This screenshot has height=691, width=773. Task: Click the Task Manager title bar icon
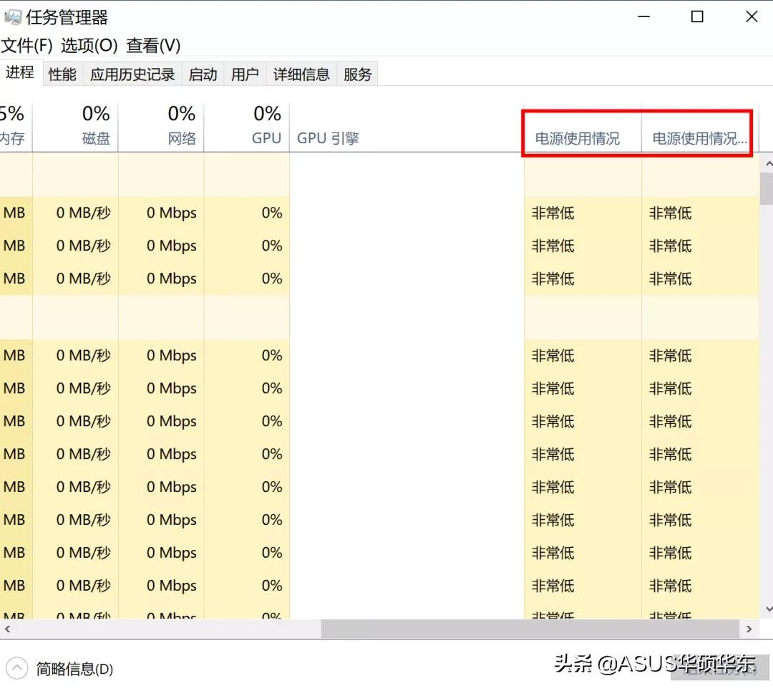(x=15, y=16)
